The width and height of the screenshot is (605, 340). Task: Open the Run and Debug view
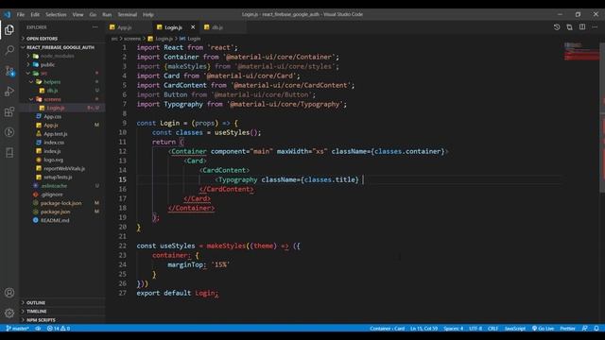tap(9, 92)
